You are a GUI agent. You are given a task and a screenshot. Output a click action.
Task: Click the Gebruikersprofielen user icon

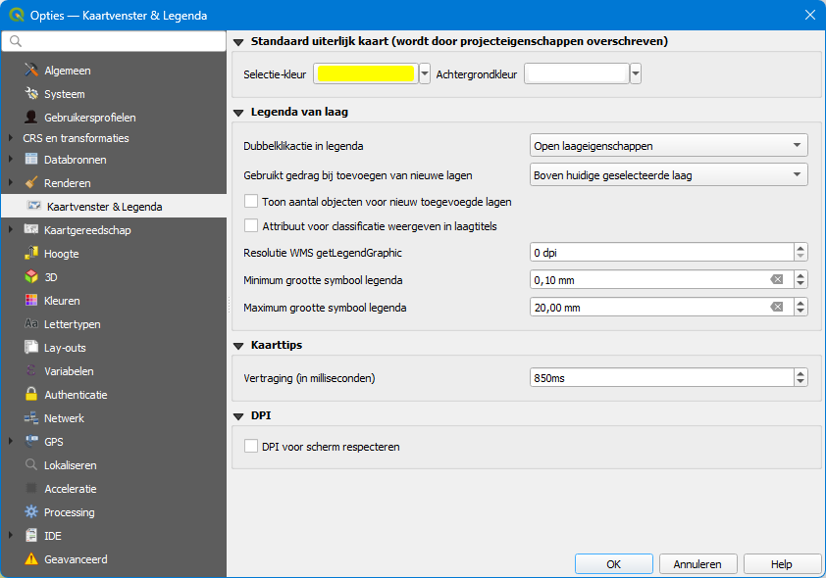[31, 117]
